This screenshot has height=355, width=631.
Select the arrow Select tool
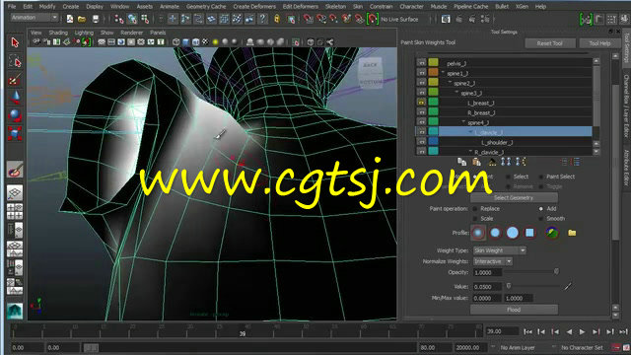(x=15, y=42)
